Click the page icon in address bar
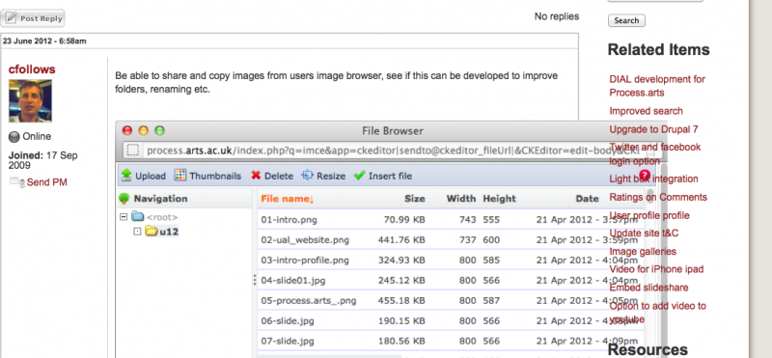This screenshot has height=358, width=772. pyautogui.click(x=132, y=151)
